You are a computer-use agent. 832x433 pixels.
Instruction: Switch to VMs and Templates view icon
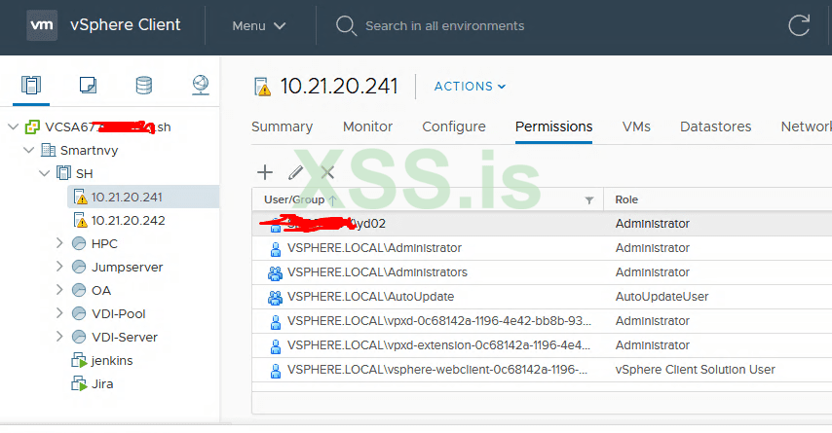(x=88, y=85)
